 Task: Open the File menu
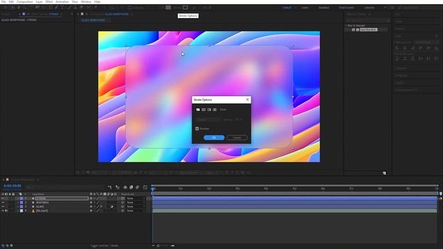pos(3,1)
